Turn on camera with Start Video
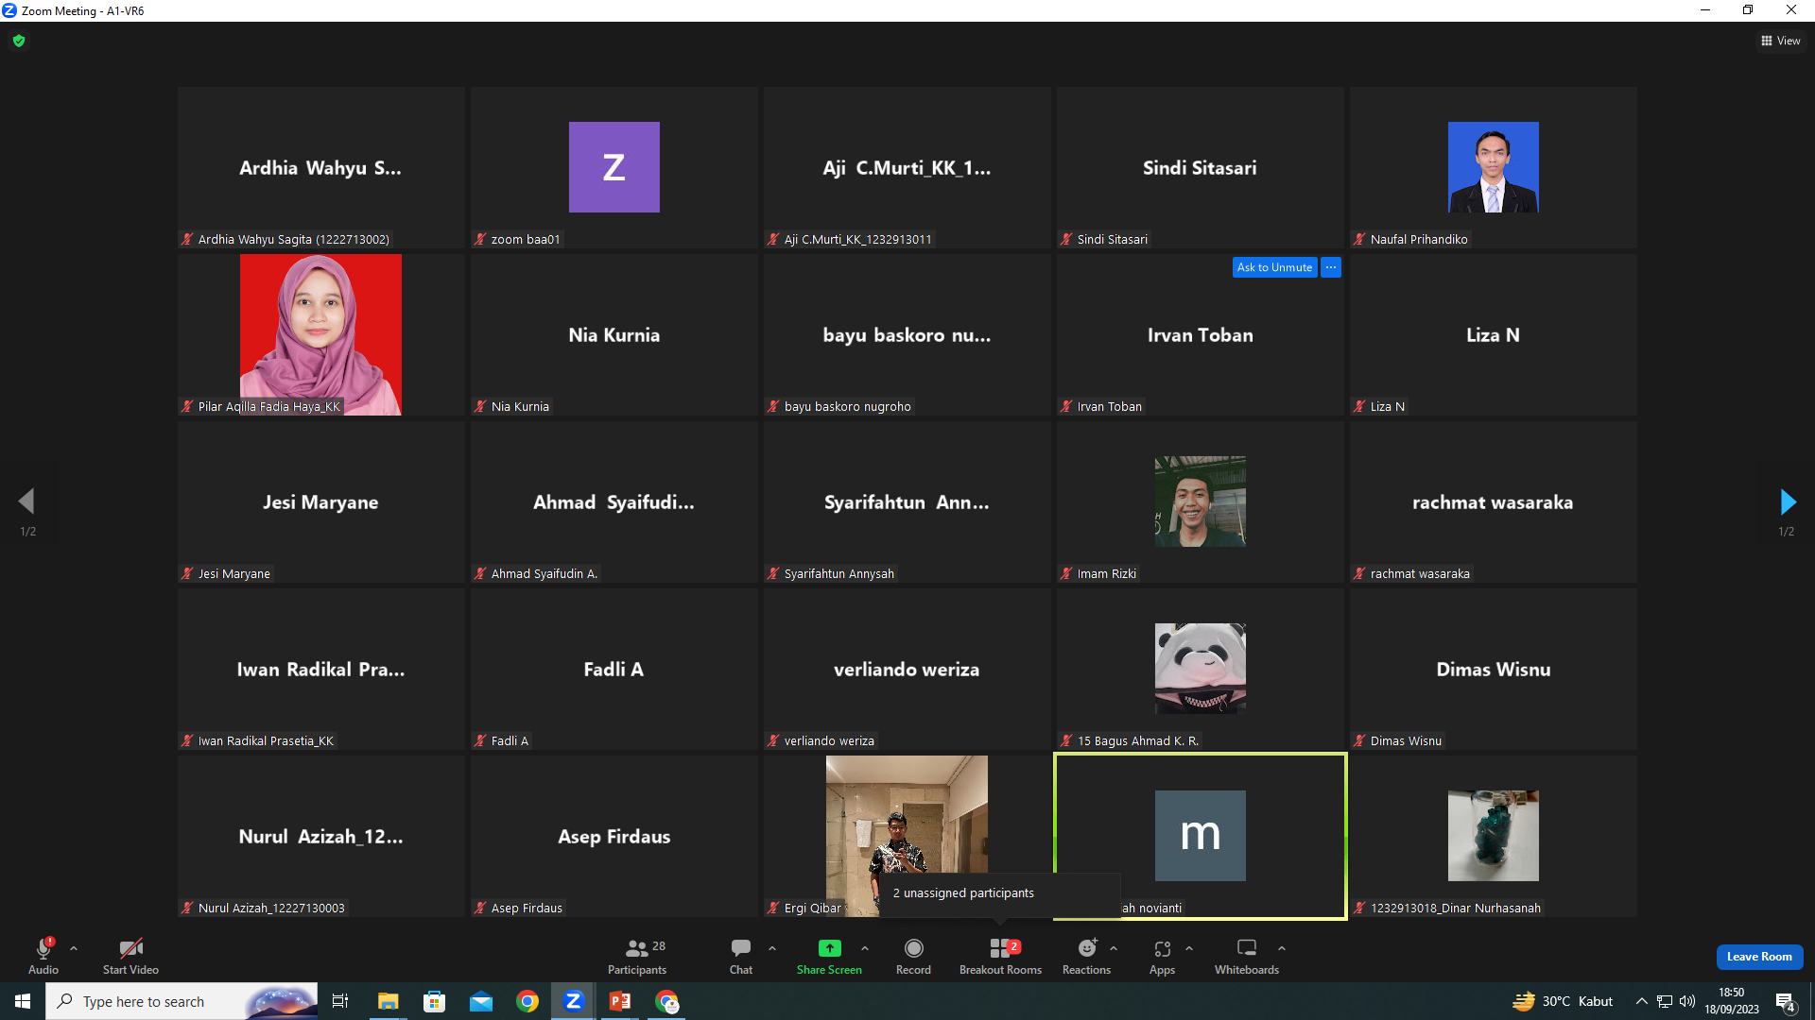Viewport: 1815px width, 1020px height. coord(130,956)
